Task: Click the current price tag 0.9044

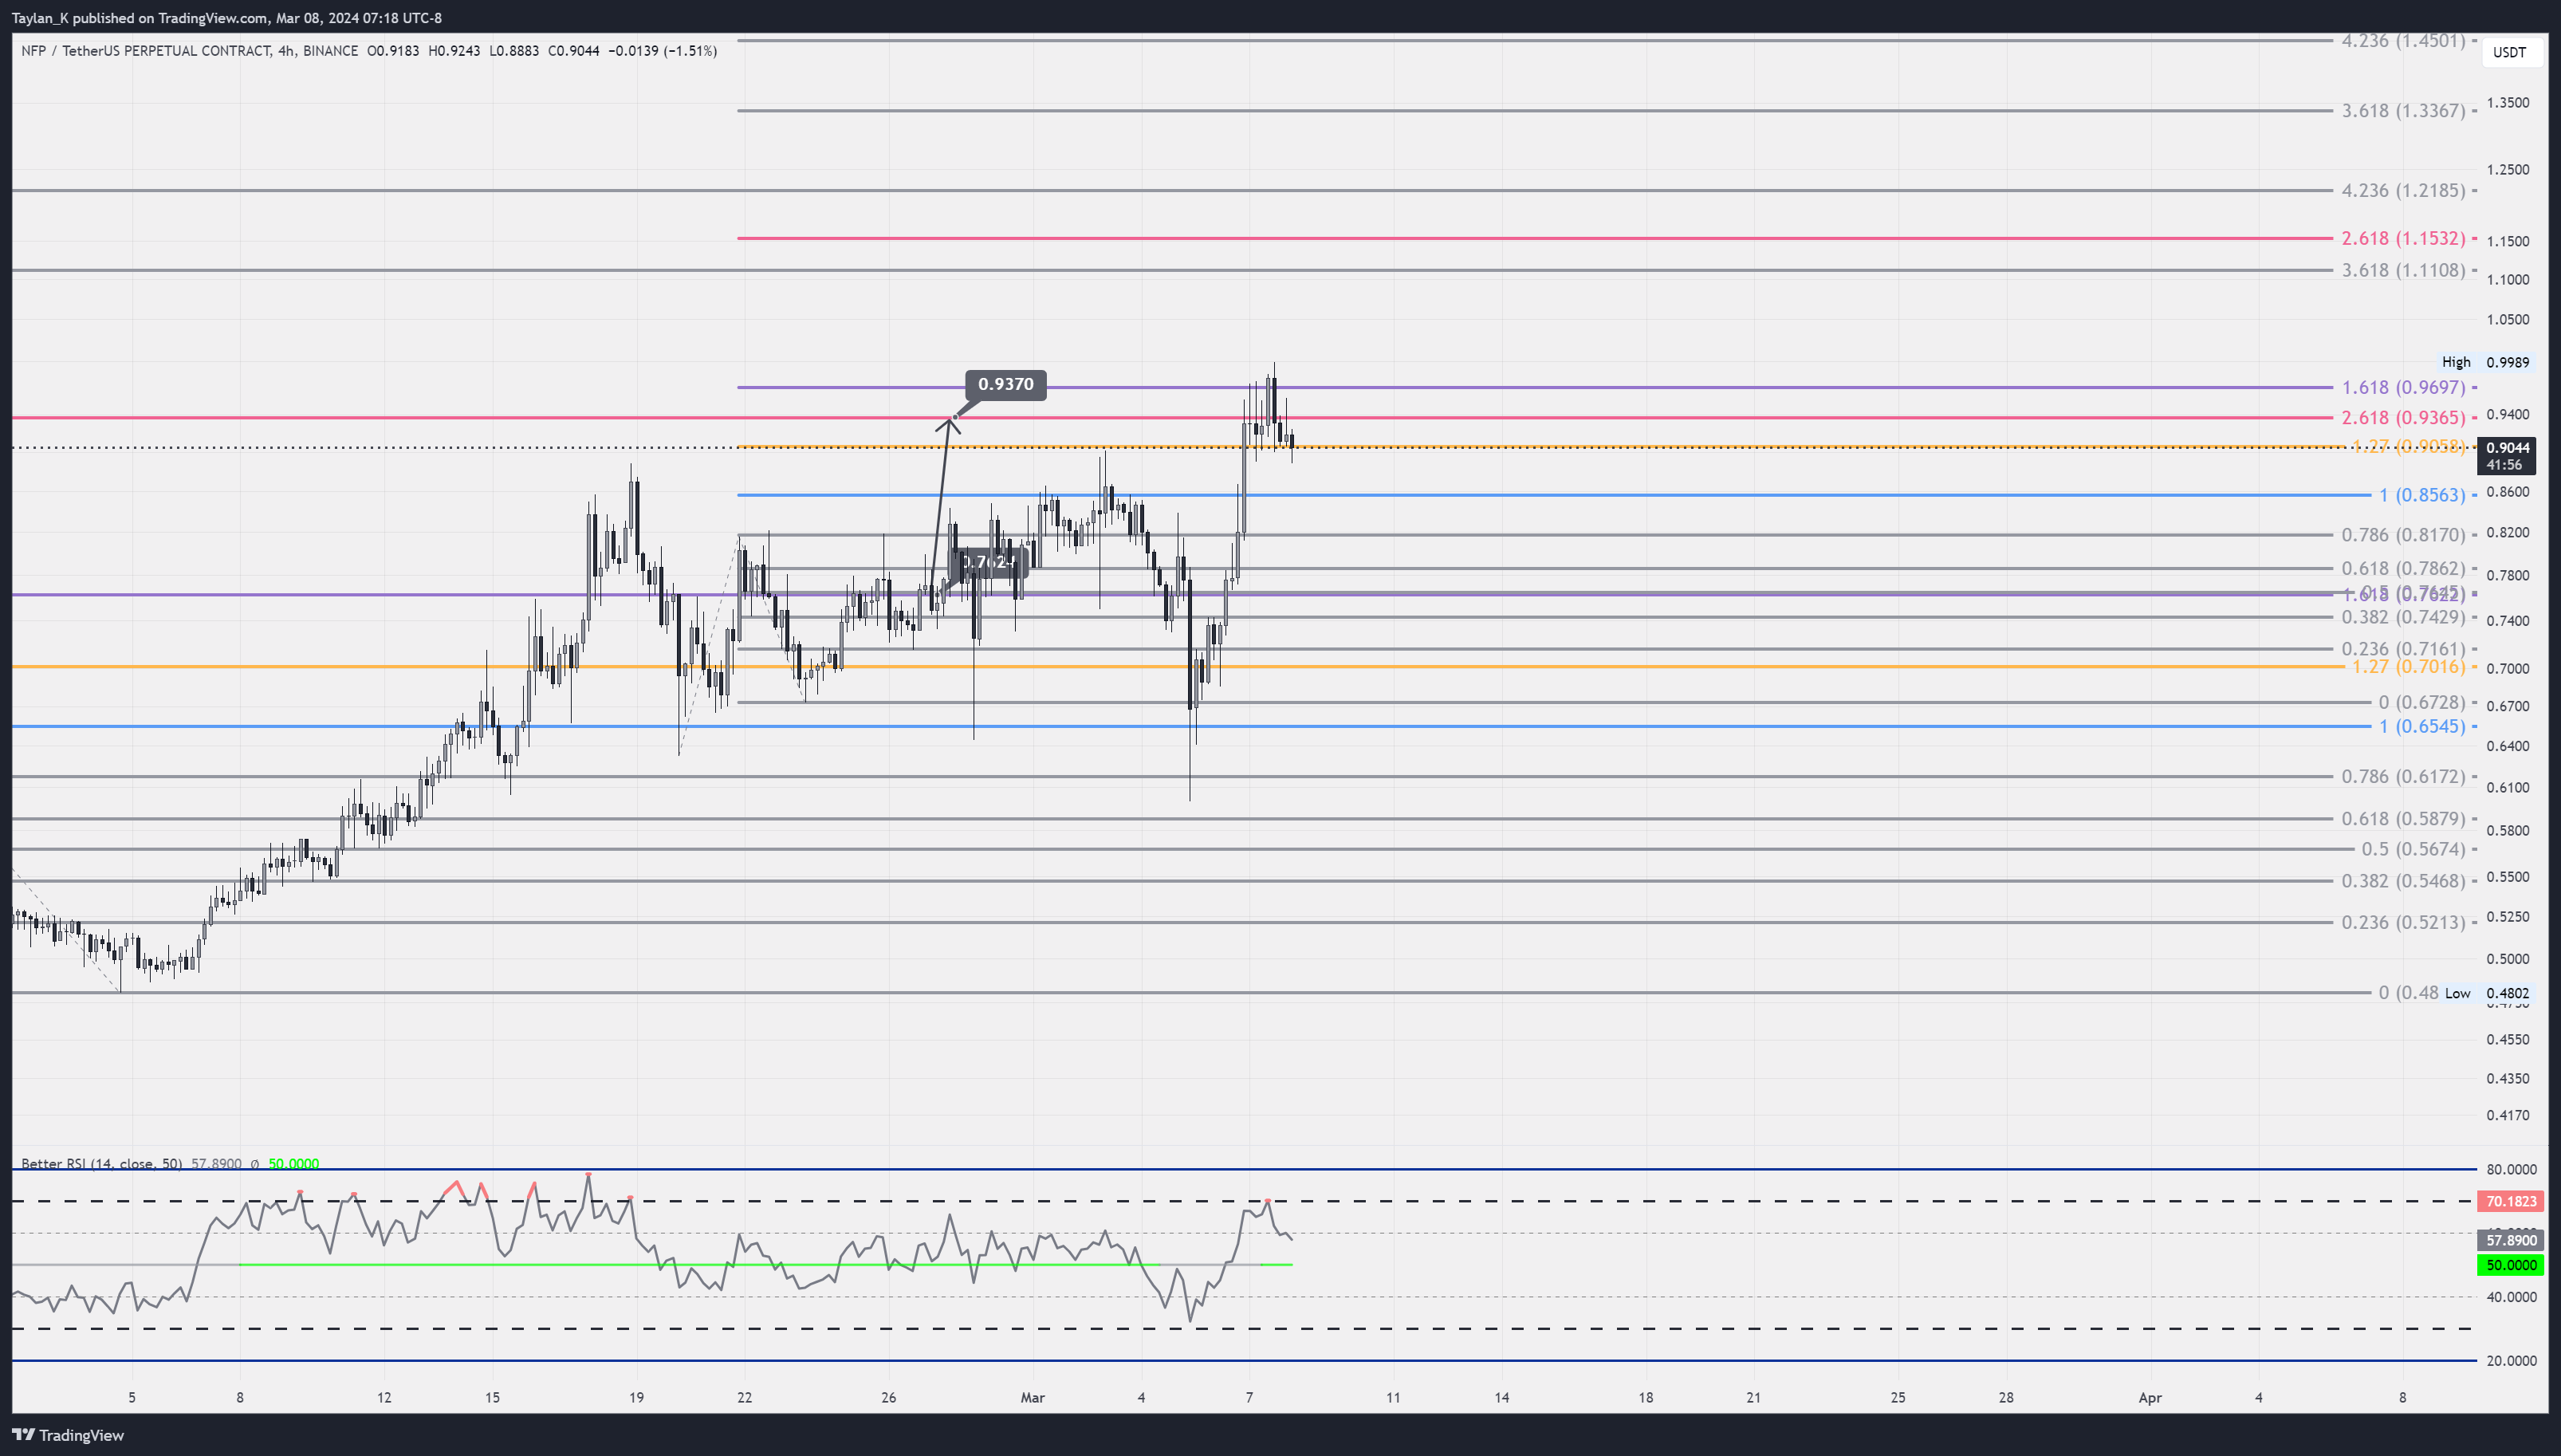Action: pos(2507,456)
